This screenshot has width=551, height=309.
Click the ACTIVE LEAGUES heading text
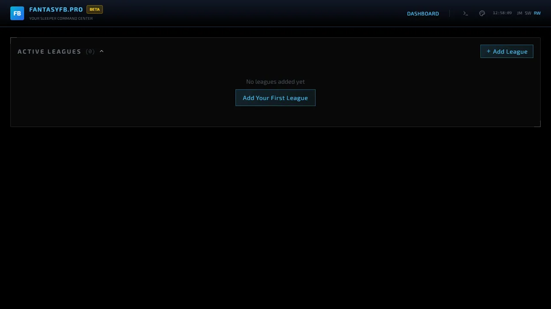(x=49, y=51)
